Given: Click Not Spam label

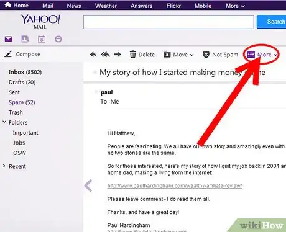Looking at the screenshot, I should tap(225, 55).
